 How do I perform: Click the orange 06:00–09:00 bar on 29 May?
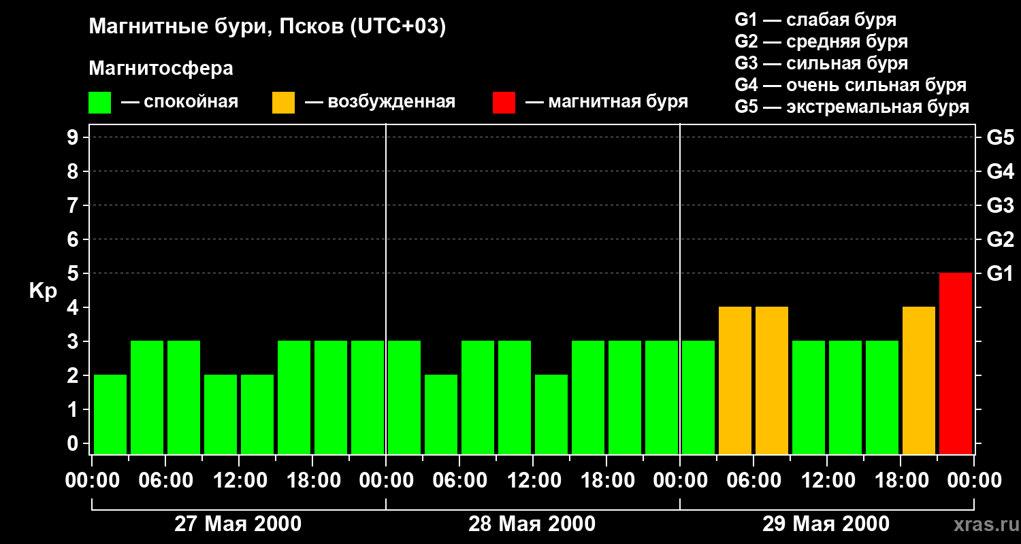click(772, 380)
